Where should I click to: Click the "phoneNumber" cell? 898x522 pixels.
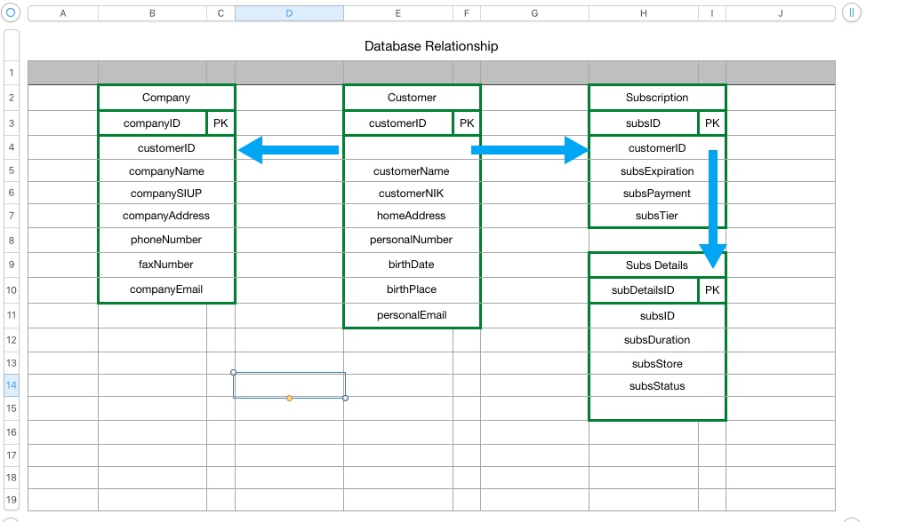[166, 240]
